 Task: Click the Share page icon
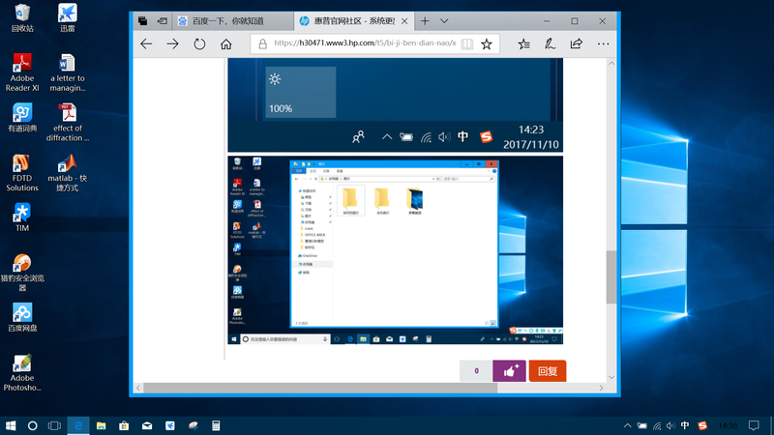577,43
